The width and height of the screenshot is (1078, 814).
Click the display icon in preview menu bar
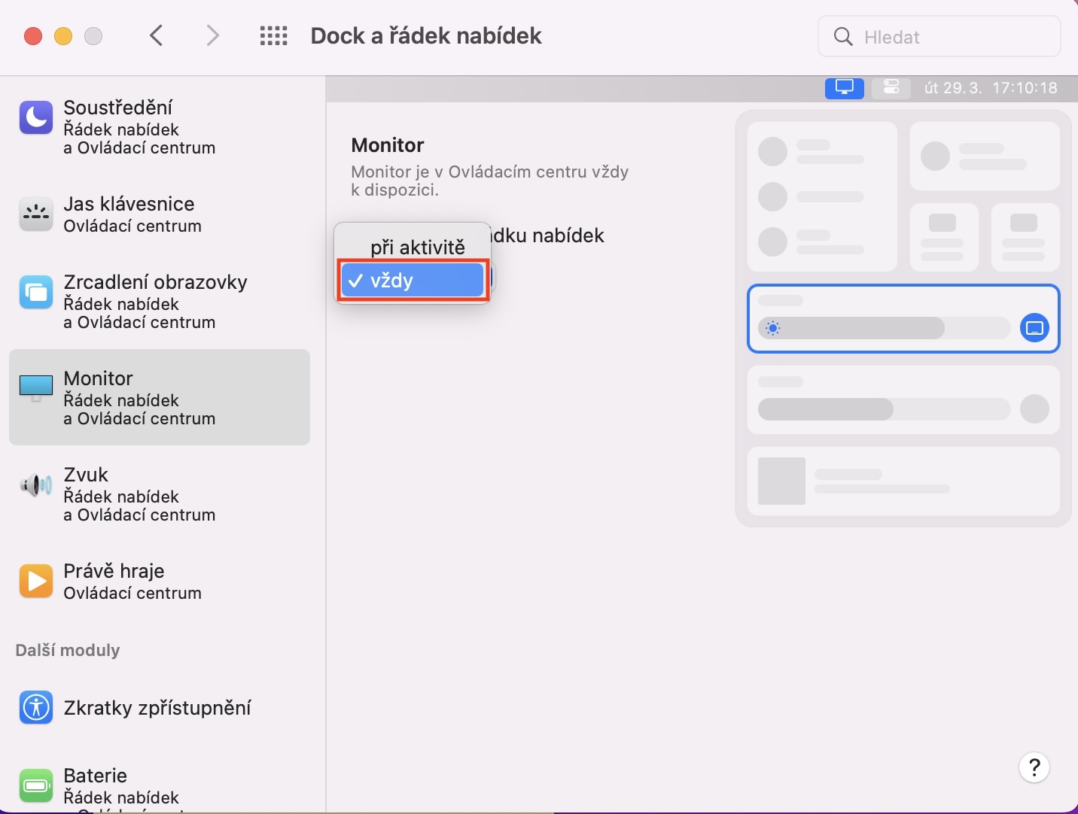(x=844, y=88)
